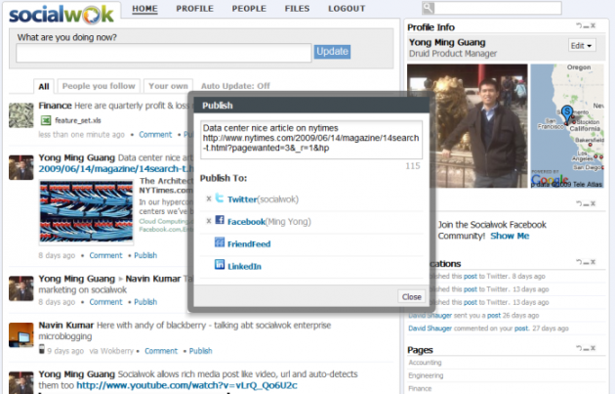Select Twitter(socialwok) publish target
The width and height of the screenshot is (615, 394).
point(263,199)
